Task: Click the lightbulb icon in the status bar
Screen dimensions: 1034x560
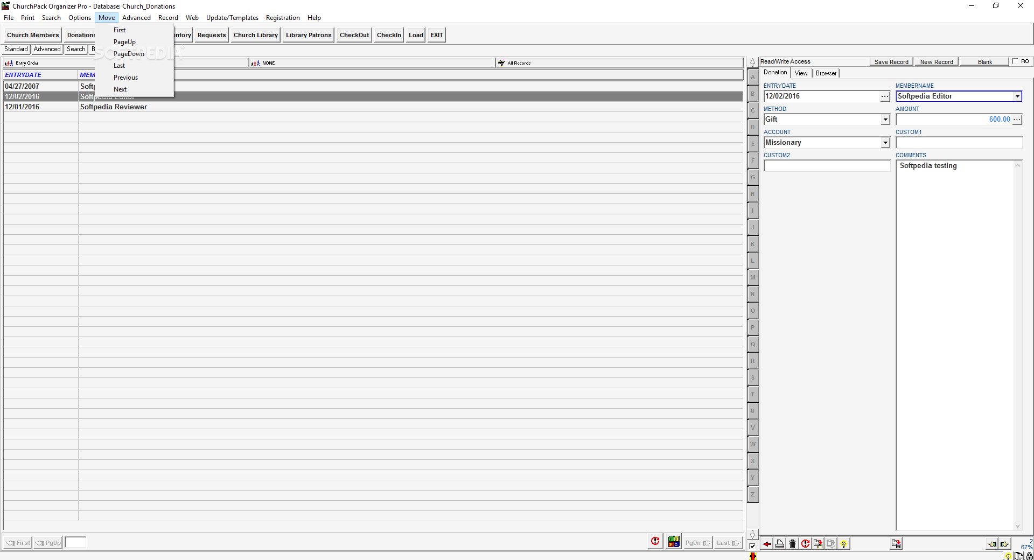Action: [1008, 556]
